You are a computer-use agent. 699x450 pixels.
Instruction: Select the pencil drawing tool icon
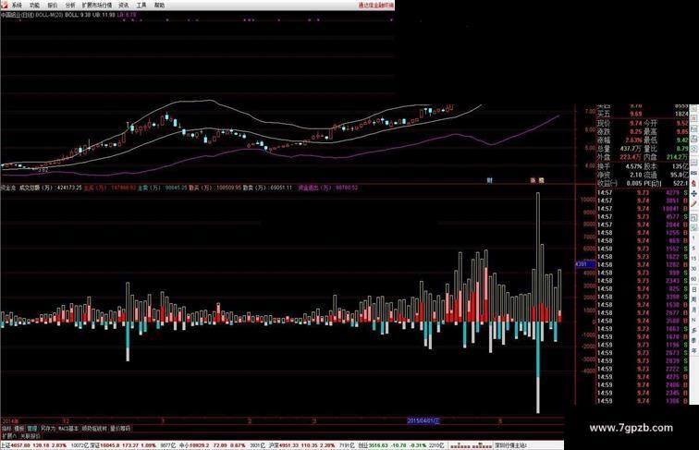click(694, 203)
